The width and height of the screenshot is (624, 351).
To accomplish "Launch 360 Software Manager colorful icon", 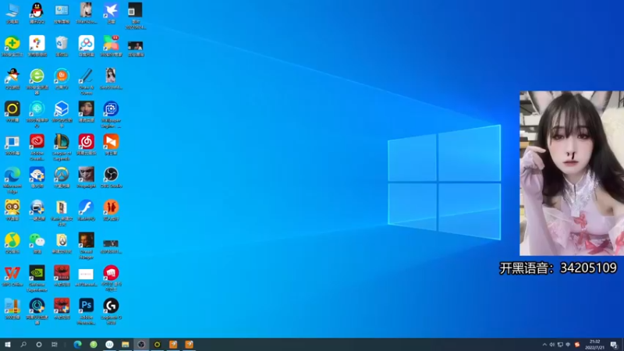I will click(111, 46).
